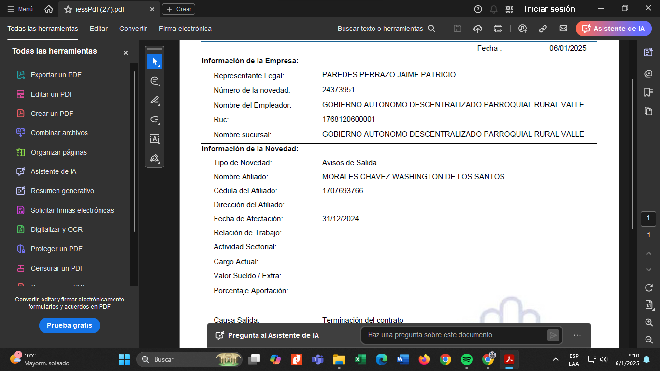Open the fill and sign tool
The width and height of the screenshot is (660, 371).
tap(155, 158)
